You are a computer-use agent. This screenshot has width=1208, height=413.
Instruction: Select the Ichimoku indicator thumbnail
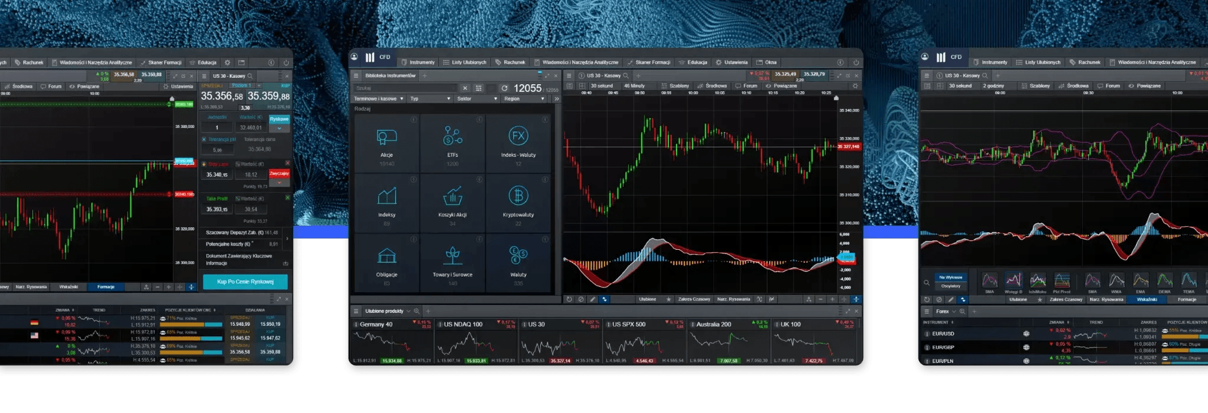tap(1038, 281)
